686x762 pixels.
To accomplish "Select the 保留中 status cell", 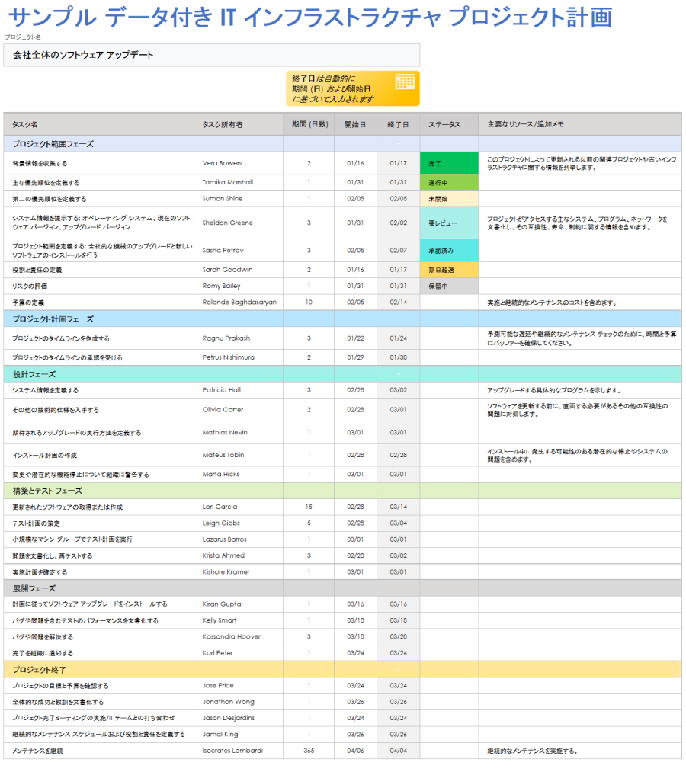I will click(449, 287).
